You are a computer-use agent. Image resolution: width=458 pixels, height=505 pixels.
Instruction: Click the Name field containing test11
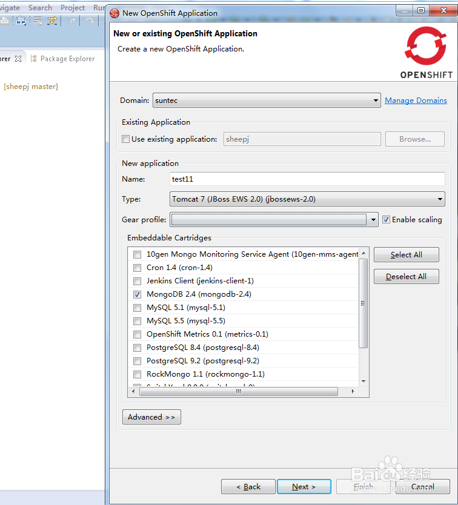307,179
